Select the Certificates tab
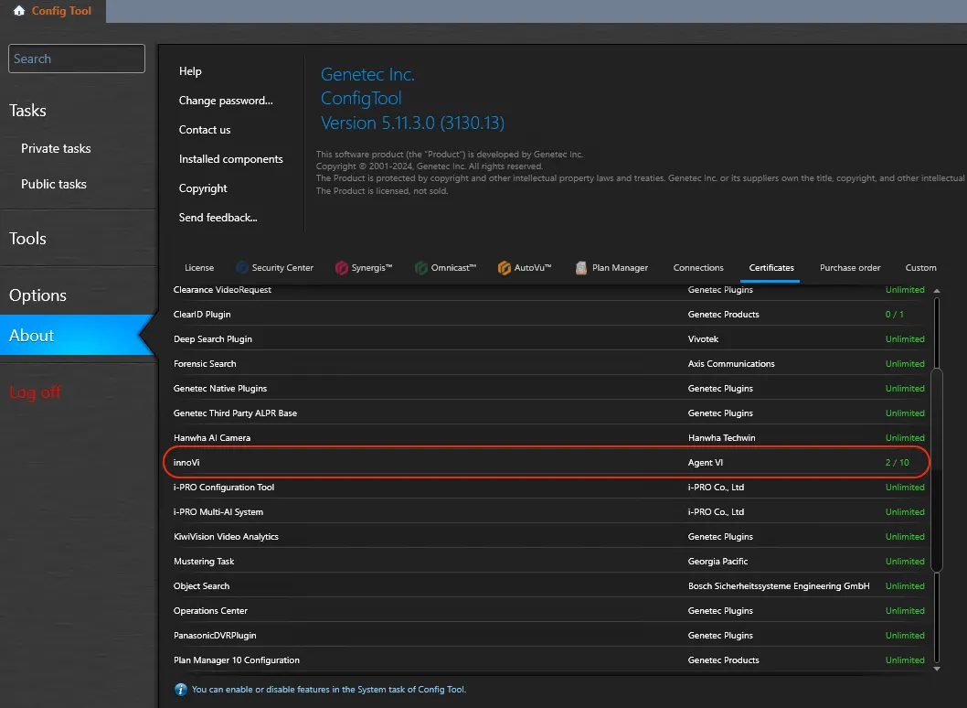Screen dimensions: 967x708 pos(770,267)
